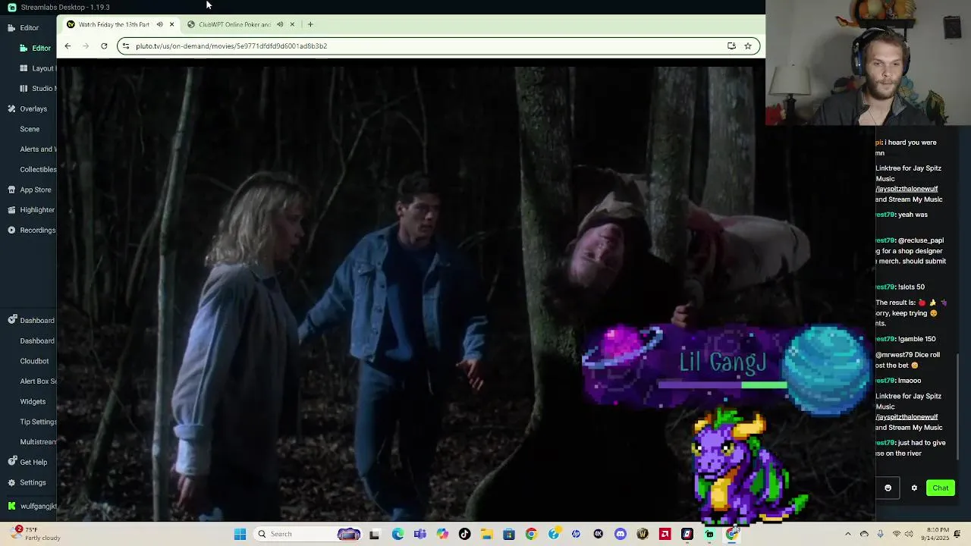971x546 pixels.
Task: Open the Highlighter tool
Action: (30, 209)
